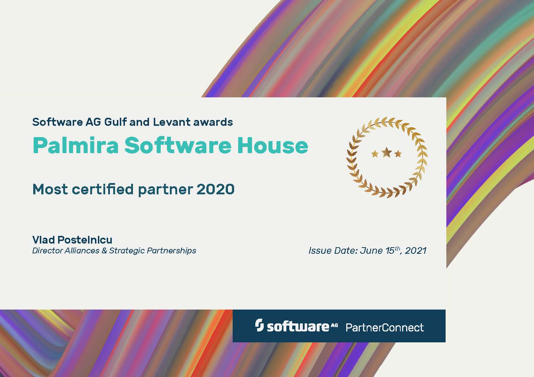Image resolution: width=534 pixels, height=377 pixels.
Task: Click 'Most certified partner 2020' text
Action: [133, 189]
